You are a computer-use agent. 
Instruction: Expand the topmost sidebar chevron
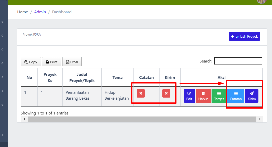2,22
